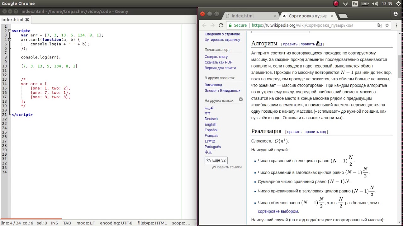The width and height of the screenshot is (403, 226).
Task: Switch to Deutsch language version
Action: pos(211,119)
